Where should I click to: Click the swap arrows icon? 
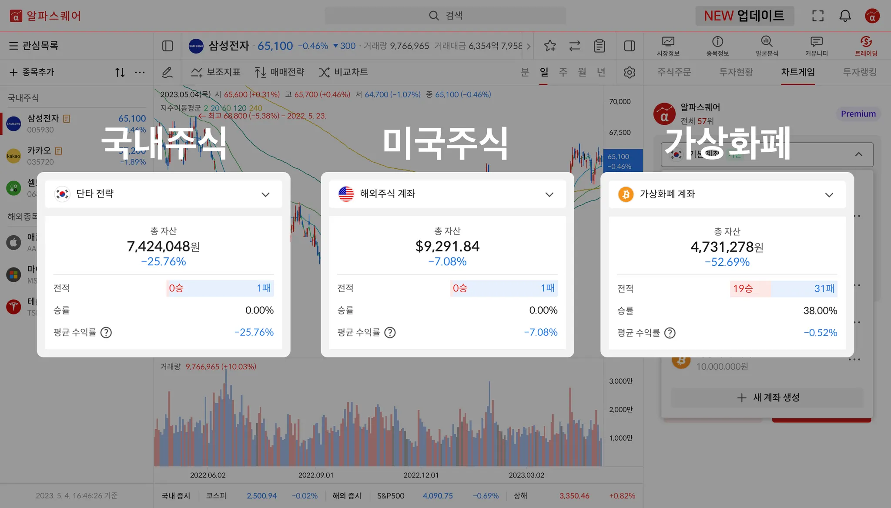(575, 46)
